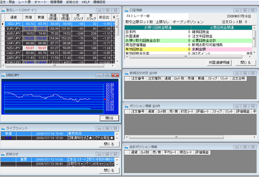
Task: Click the USD/JPY chart window title icon
Action: click(3, 75)
